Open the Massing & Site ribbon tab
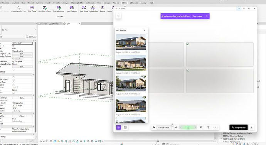 77,3
